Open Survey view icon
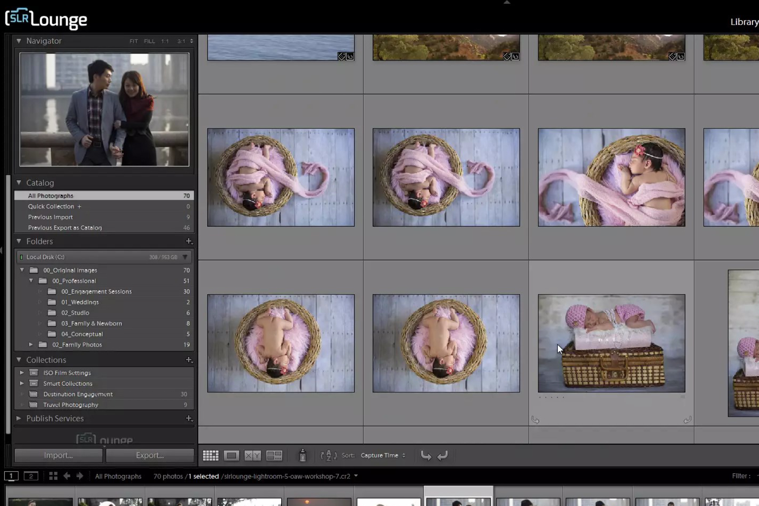The width and height of the screenshot is (759, 506). click(274, 455)
